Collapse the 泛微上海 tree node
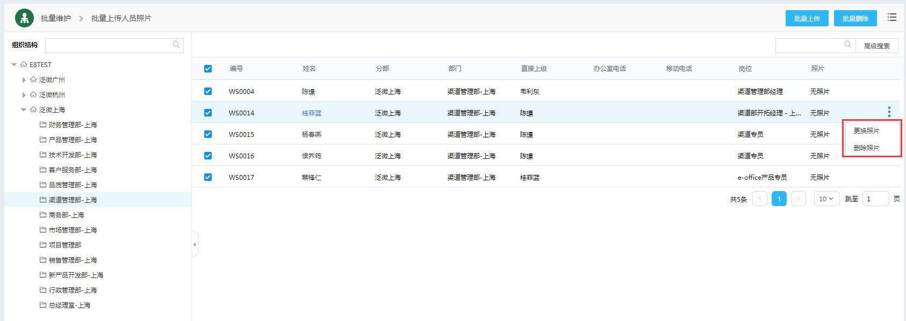The width and height of the screenshot is (906, 321). pyautogui.click(x=24, y=110)
